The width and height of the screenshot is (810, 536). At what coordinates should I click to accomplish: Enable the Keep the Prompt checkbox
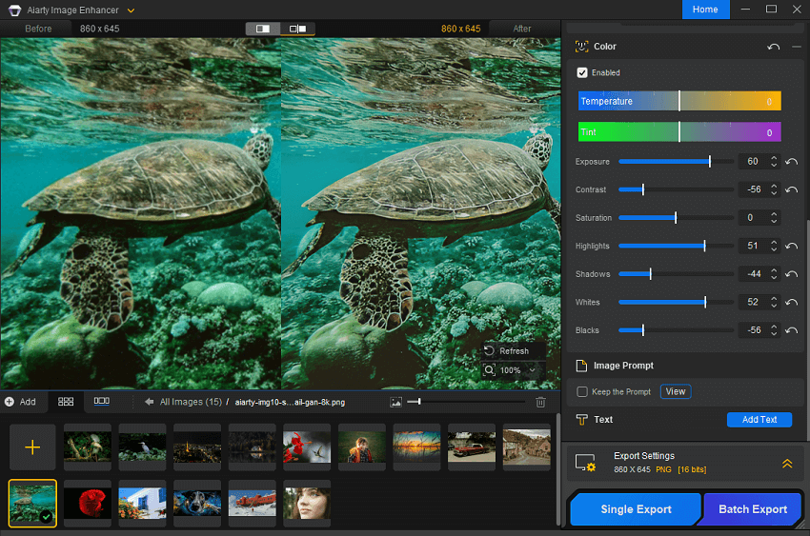[582, 392]
